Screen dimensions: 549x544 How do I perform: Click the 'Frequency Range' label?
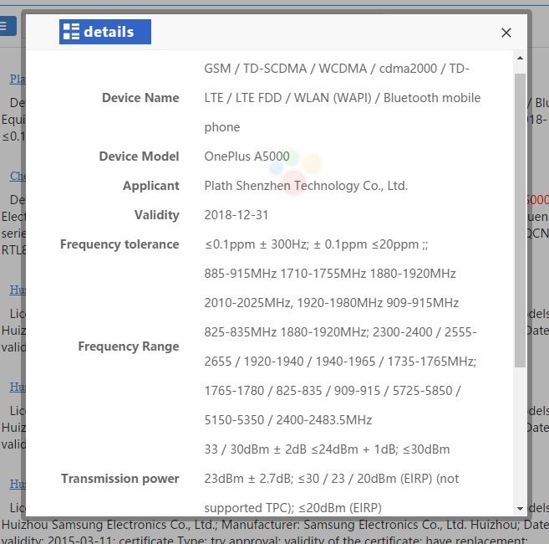[129, 346]
